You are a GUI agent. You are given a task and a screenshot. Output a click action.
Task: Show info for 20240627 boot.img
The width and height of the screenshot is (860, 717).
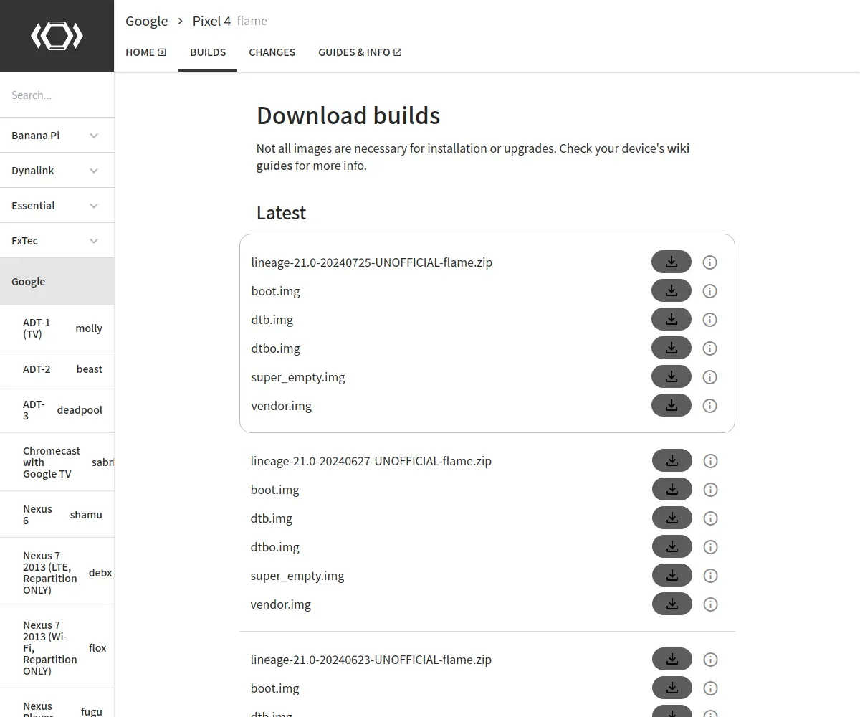pyautogui.click(x=710, y=490)
